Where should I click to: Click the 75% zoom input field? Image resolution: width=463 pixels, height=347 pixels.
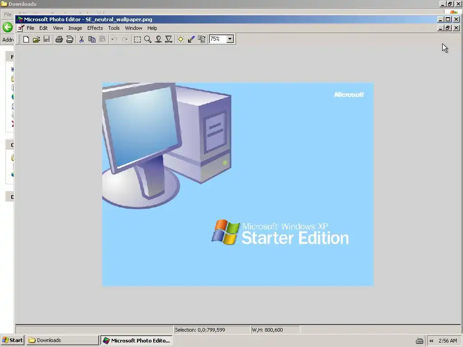pos(217,39)
